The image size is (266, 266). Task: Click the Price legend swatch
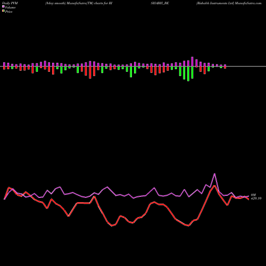(x=3, y=11)
